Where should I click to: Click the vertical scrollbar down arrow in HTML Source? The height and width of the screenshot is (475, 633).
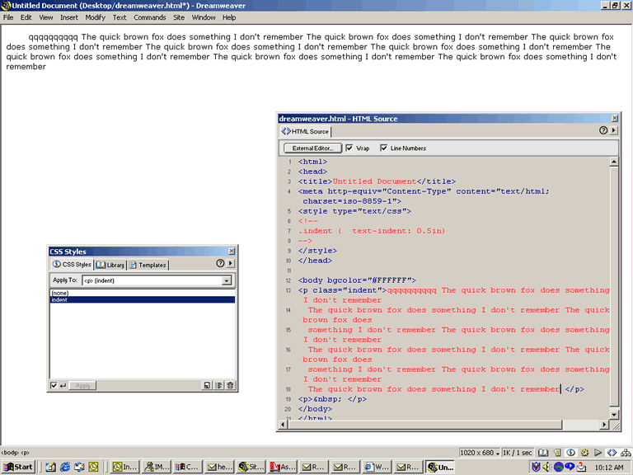(x=613, y=415)
